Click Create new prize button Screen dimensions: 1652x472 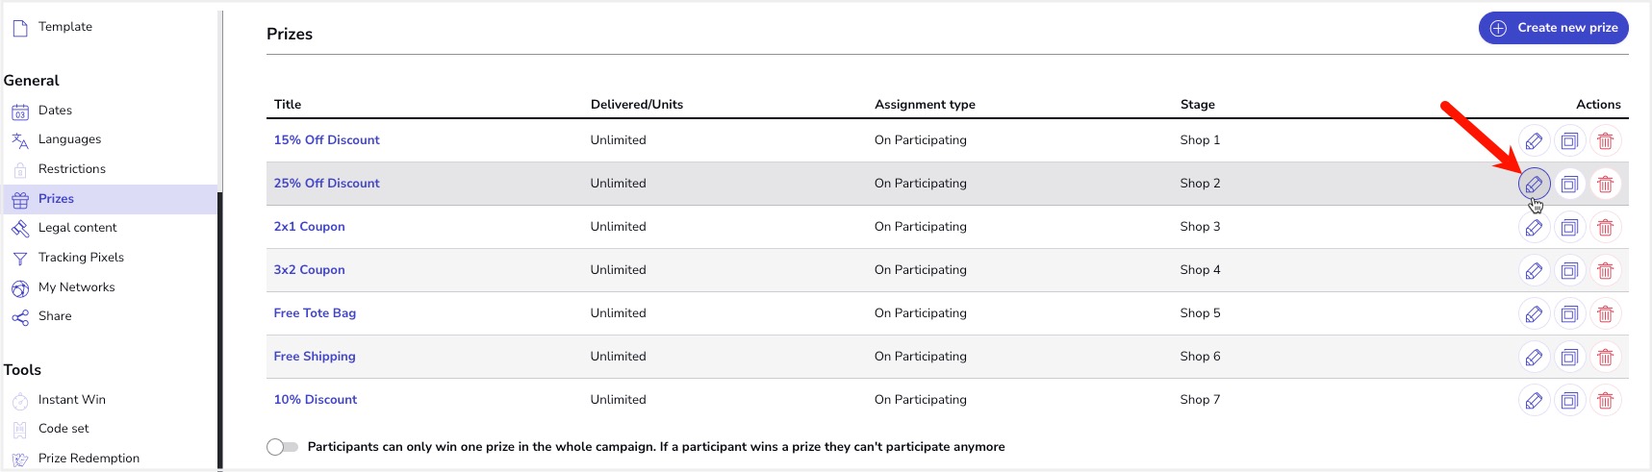pos(1553,28)
